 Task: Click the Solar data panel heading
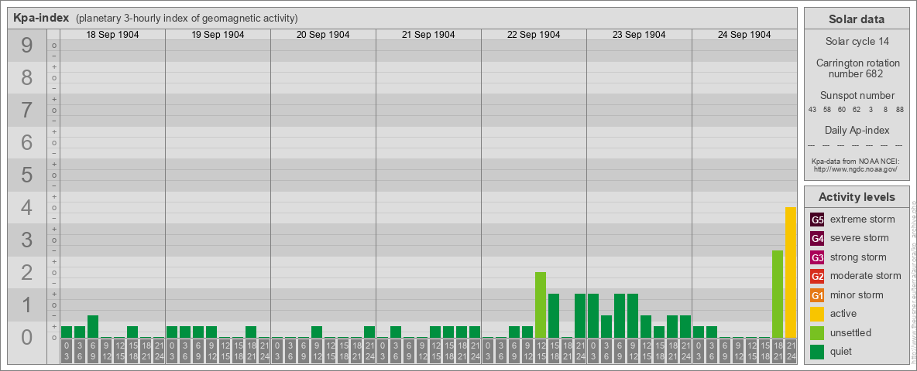[856, 19]
